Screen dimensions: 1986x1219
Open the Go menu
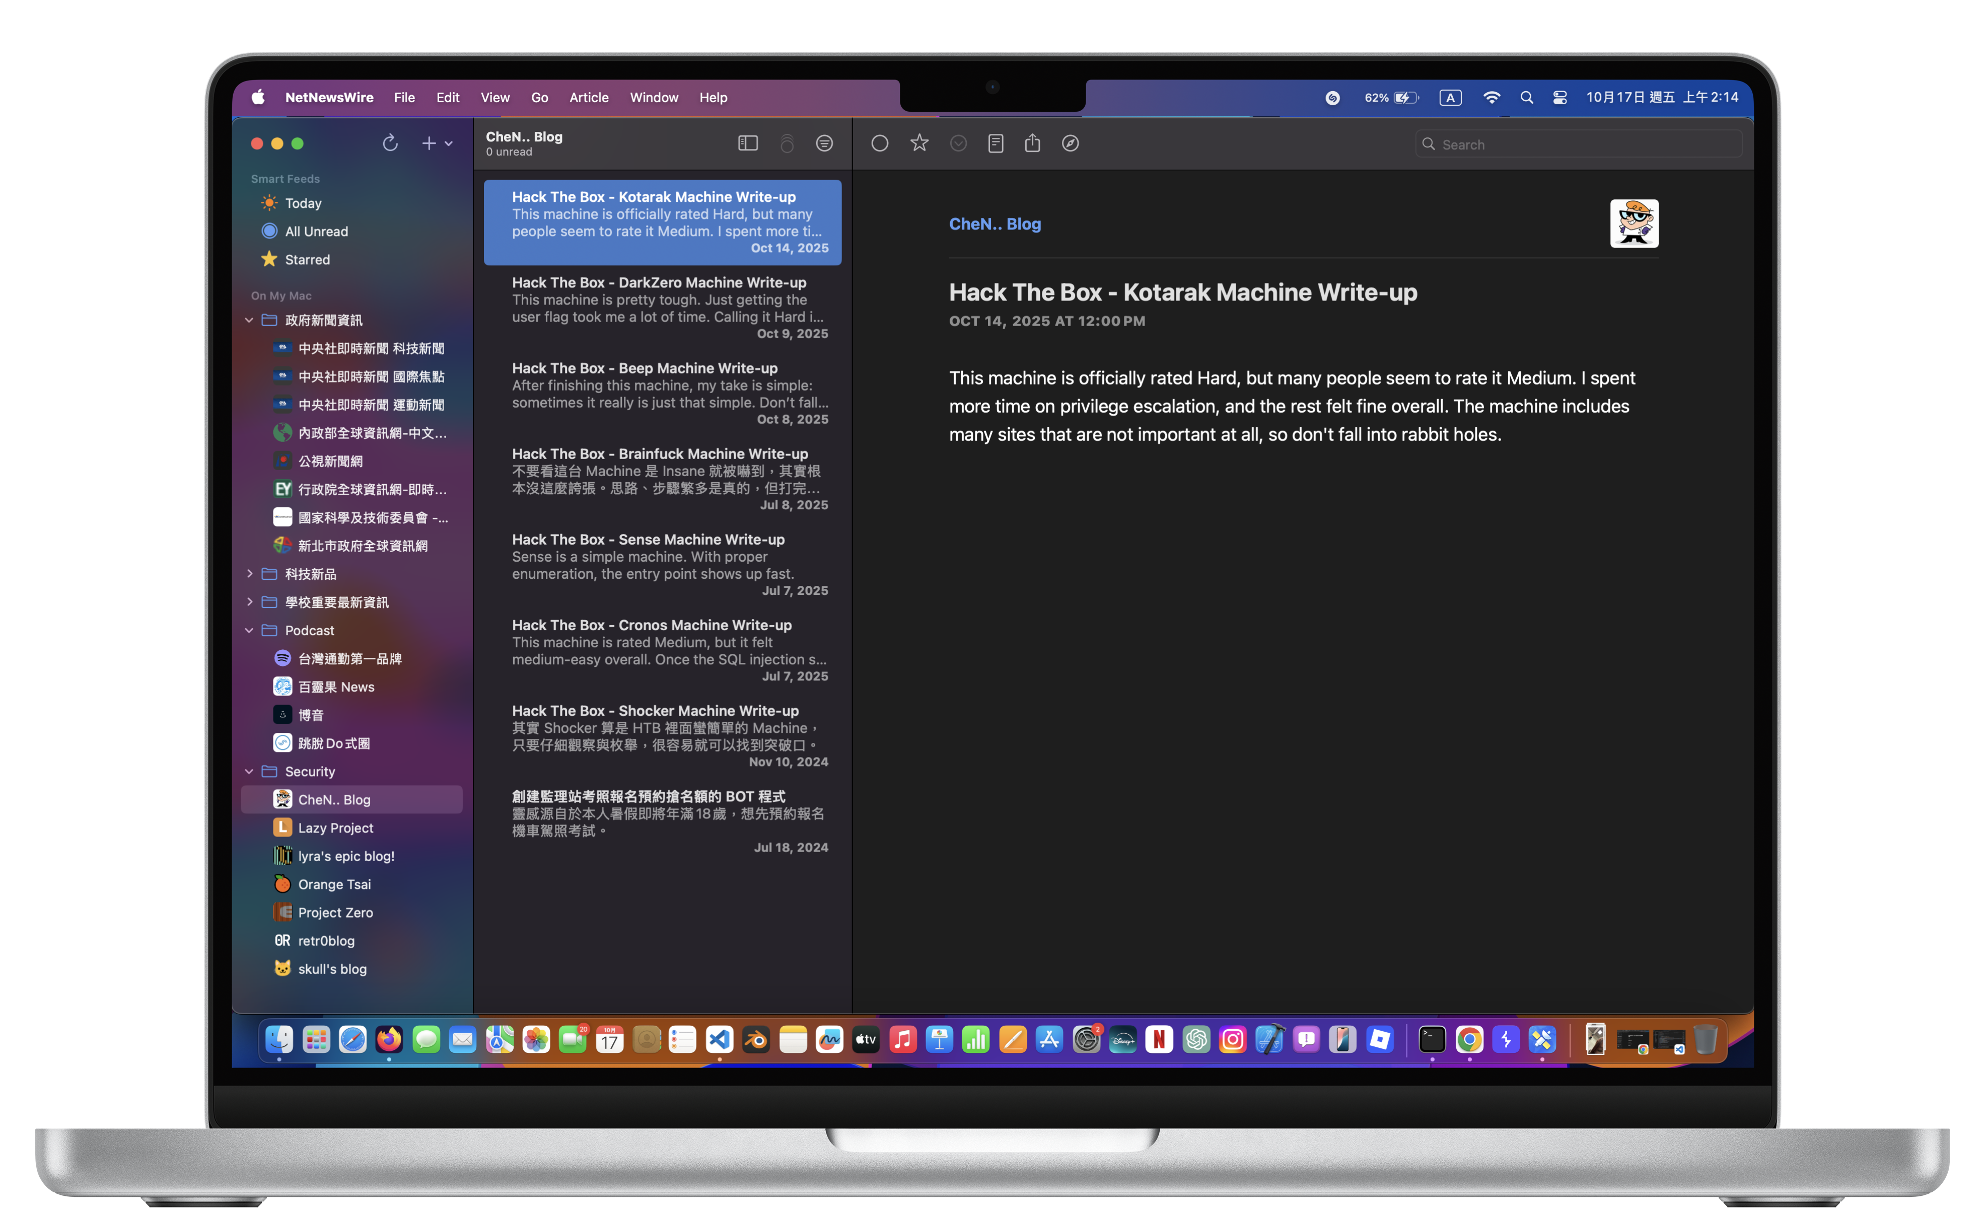coord(540,98)
